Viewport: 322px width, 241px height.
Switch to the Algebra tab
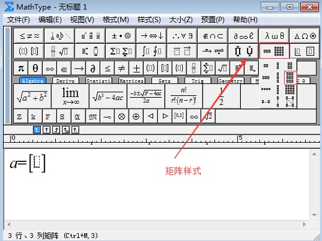[x=33, y=80]
